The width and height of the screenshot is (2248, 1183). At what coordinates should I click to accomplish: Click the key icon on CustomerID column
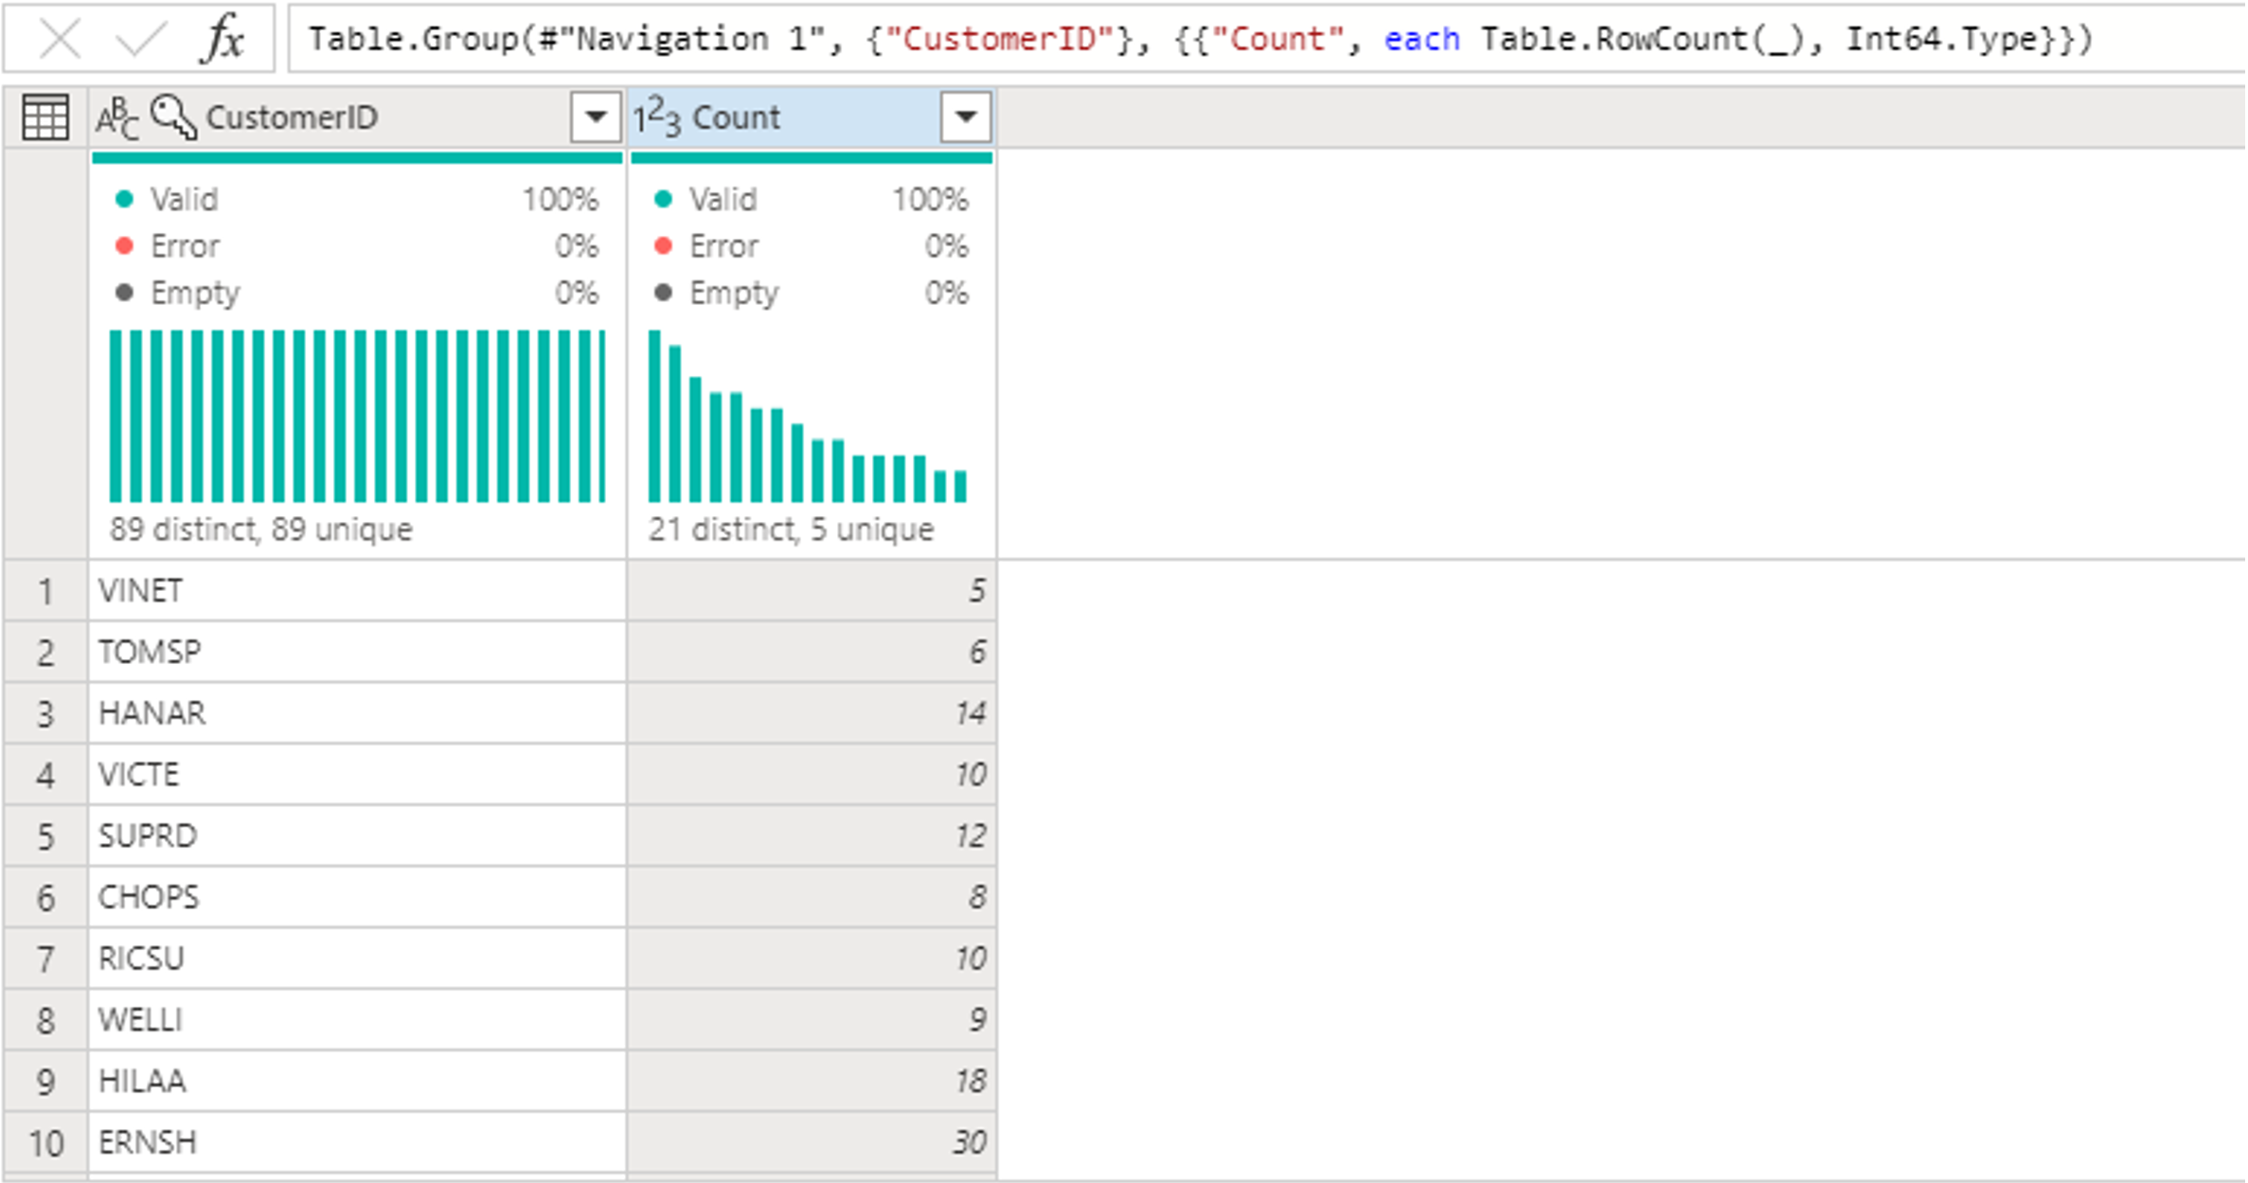coord(172,117)
